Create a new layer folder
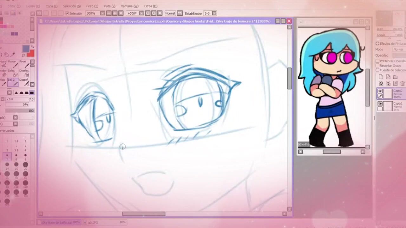406x228 pixels. [x=395, y=77]
